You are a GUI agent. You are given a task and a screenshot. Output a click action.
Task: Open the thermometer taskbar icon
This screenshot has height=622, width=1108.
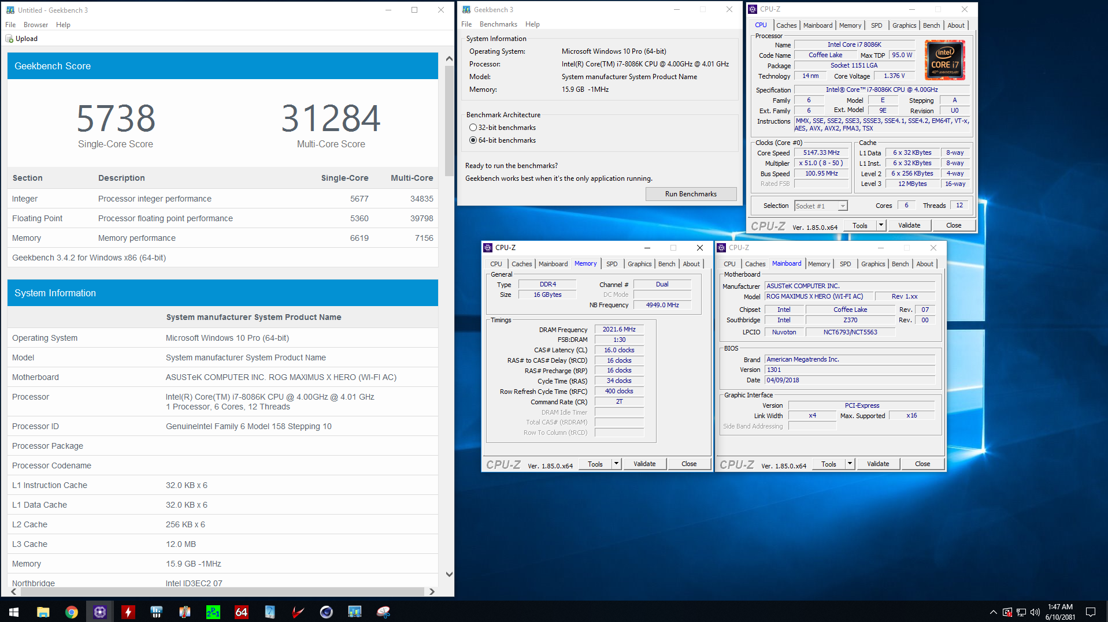(184, 612)
